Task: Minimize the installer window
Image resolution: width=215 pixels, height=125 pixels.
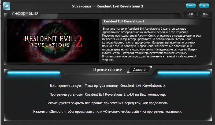Action: click(191, 6)
